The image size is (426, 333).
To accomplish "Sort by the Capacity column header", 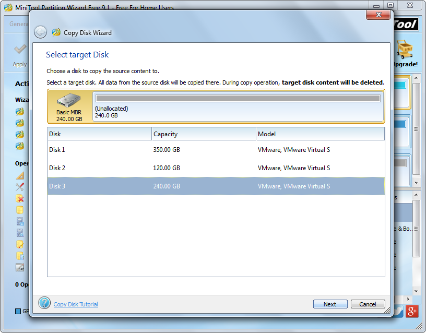I will point(204,134).
